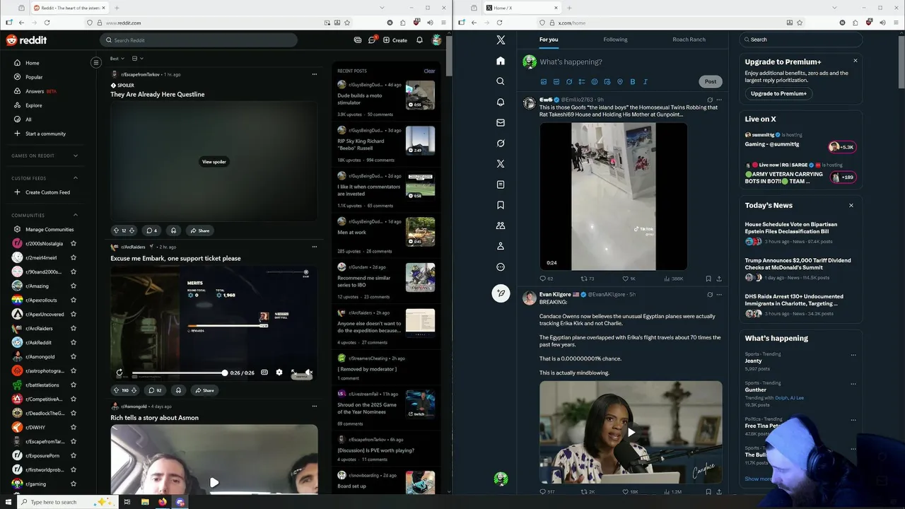Favorite r/battlestations with star

[x=74, y=385]
